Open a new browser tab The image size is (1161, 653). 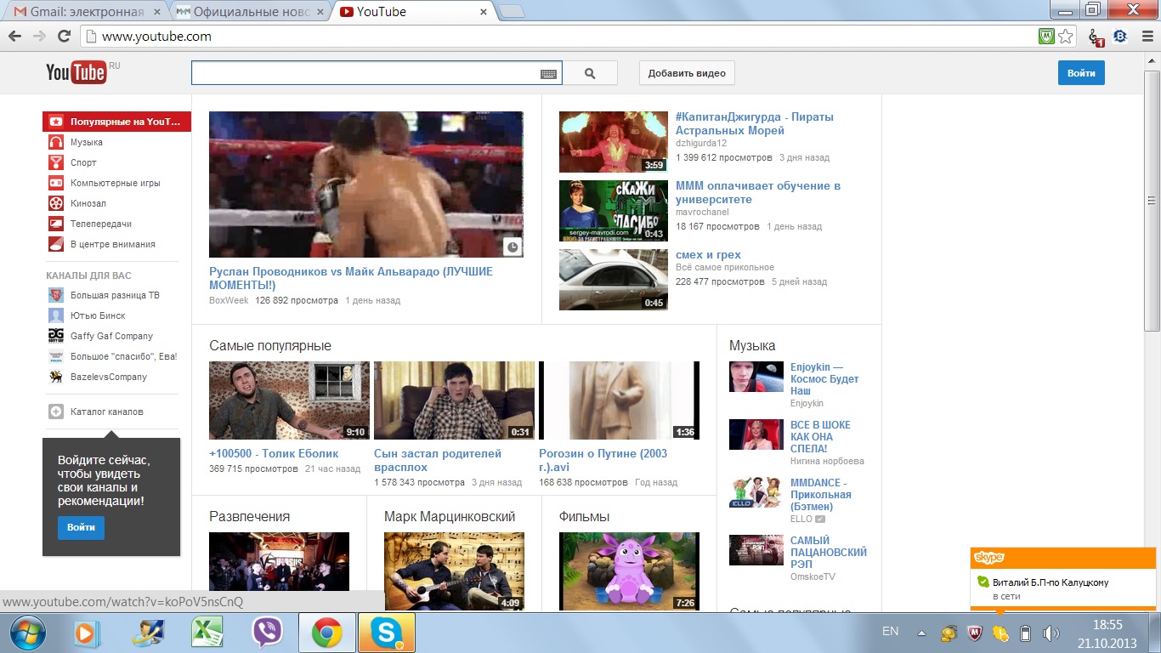click(x=511, y=12)
